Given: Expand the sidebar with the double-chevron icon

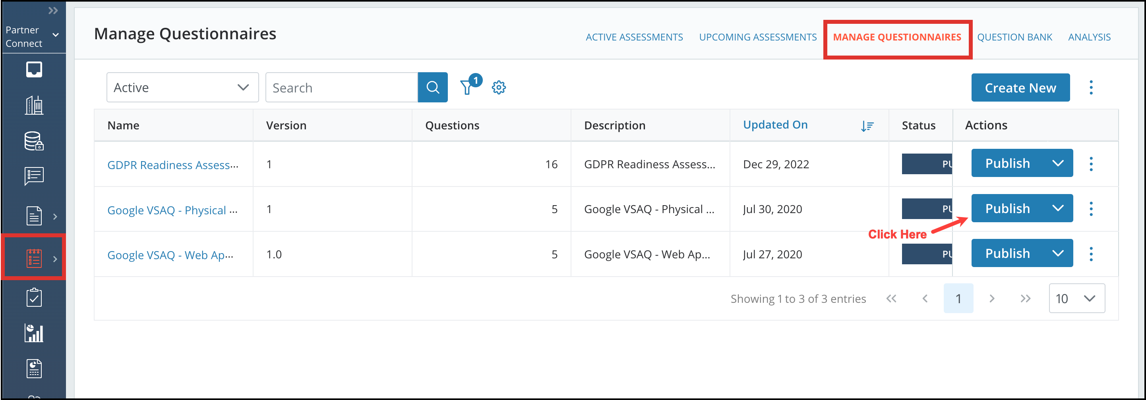Looking at the screenshot, I should 53,10.
